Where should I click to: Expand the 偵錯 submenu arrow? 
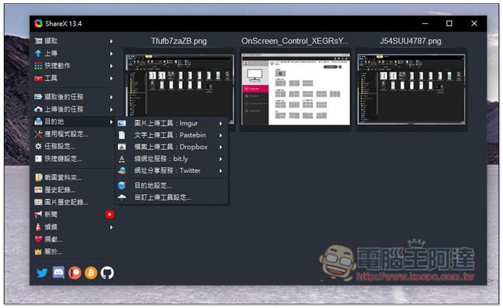[x=111, y=227]
